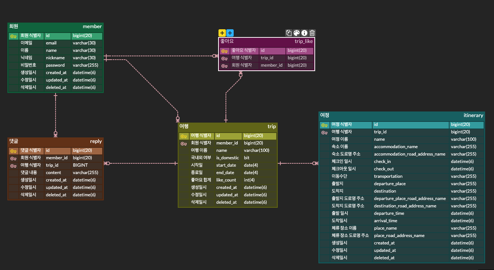Select the '좋아요 합계' comment in trip table

tap(201, 180)
